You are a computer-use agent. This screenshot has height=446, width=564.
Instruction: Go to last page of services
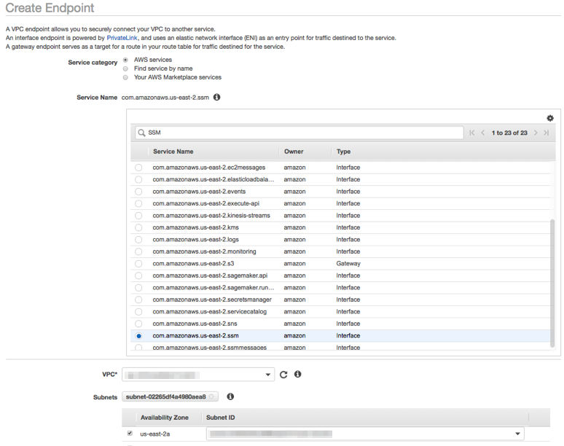pyautogui.click(x=547, y=133)
